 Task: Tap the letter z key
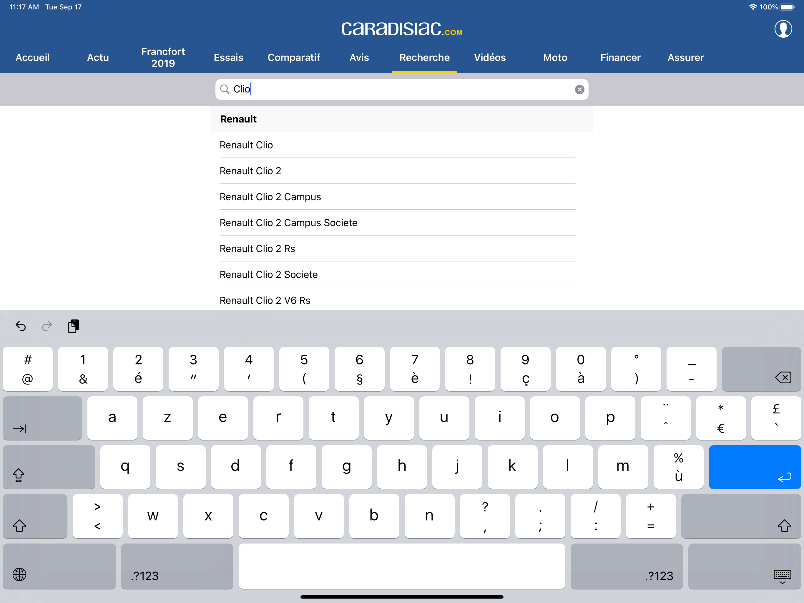click(x=167, y=418)
